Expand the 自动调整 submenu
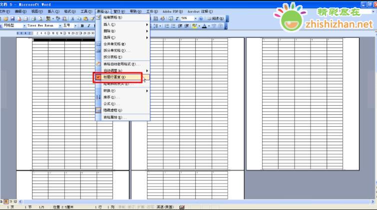The width and height of the screenshot is (377, 210). (123, 71)
